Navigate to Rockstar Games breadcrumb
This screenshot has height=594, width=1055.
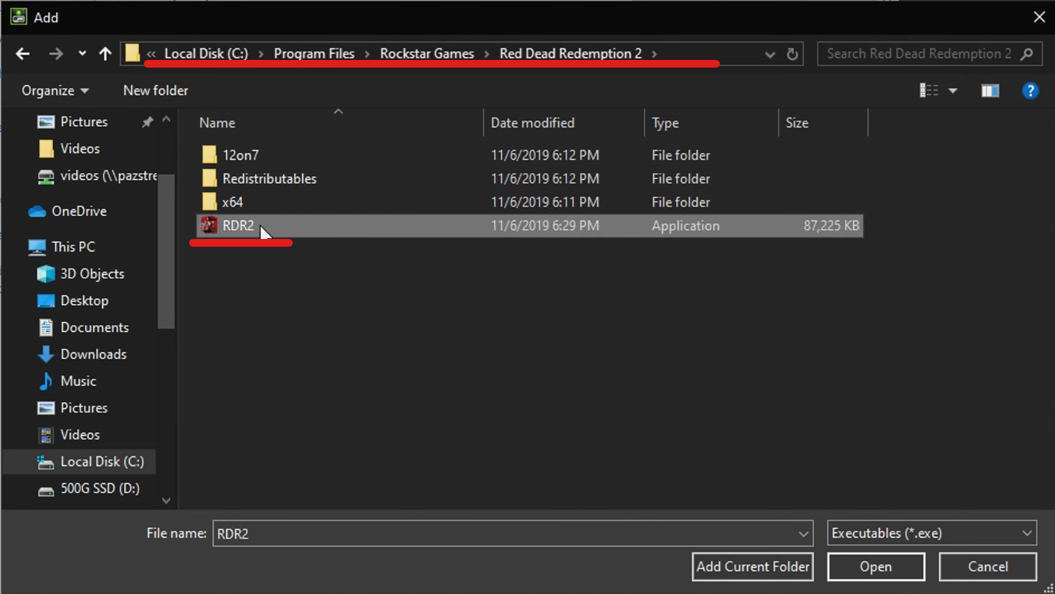tap(426, 54)
